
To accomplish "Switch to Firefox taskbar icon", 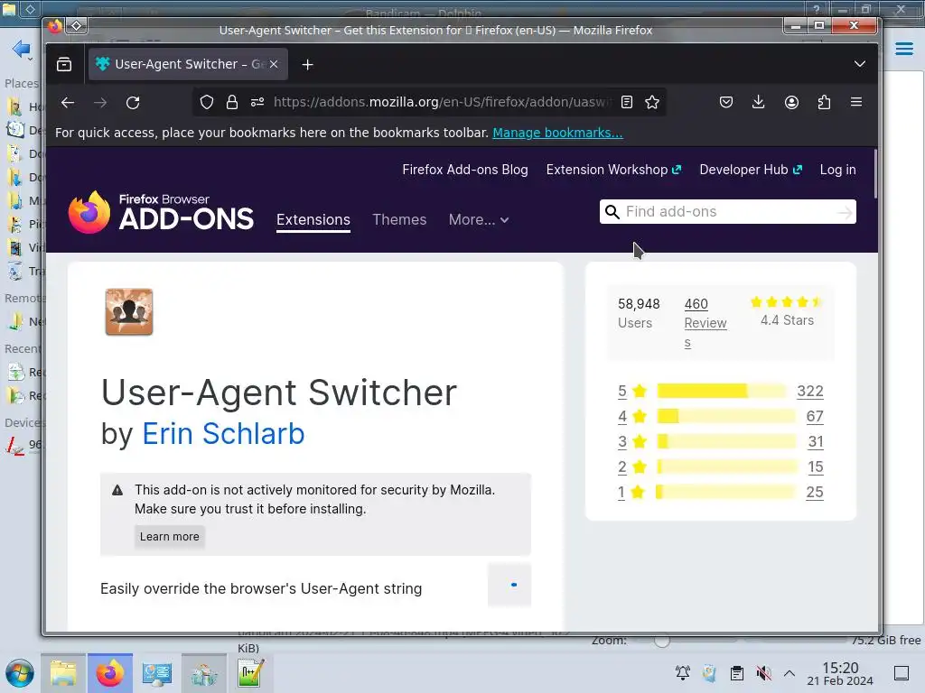I will [110, 673].
